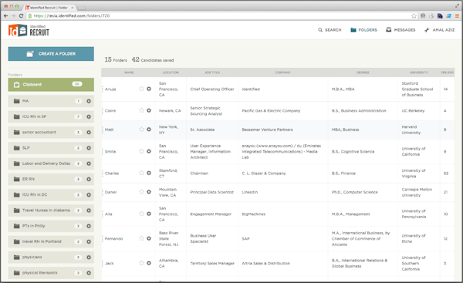This screenshot has height=283, width=463.
Task: Open the physicians folder
Action: [51, 258]
